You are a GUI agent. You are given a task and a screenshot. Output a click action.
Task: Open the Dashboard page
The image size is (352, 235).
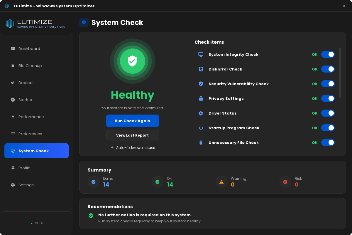(36, 48)
